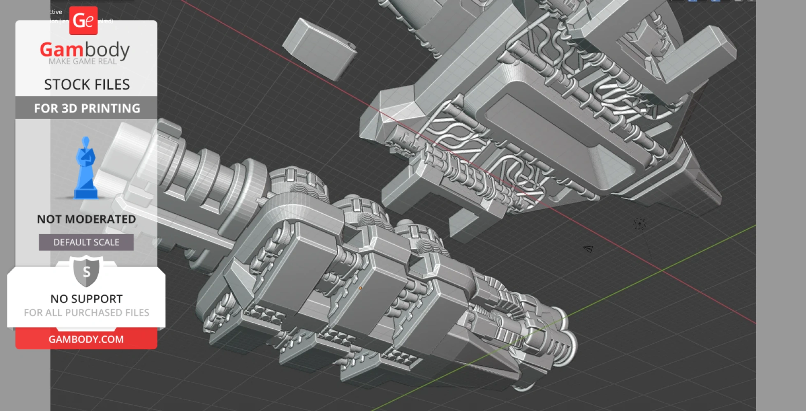Expand the NO SUPPORT section

pyautogui.click(x=86, y=299)
